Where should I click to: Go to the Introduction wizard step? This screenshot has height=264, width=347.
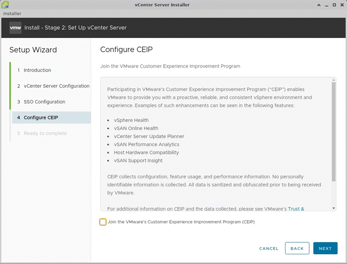(37, 70)
